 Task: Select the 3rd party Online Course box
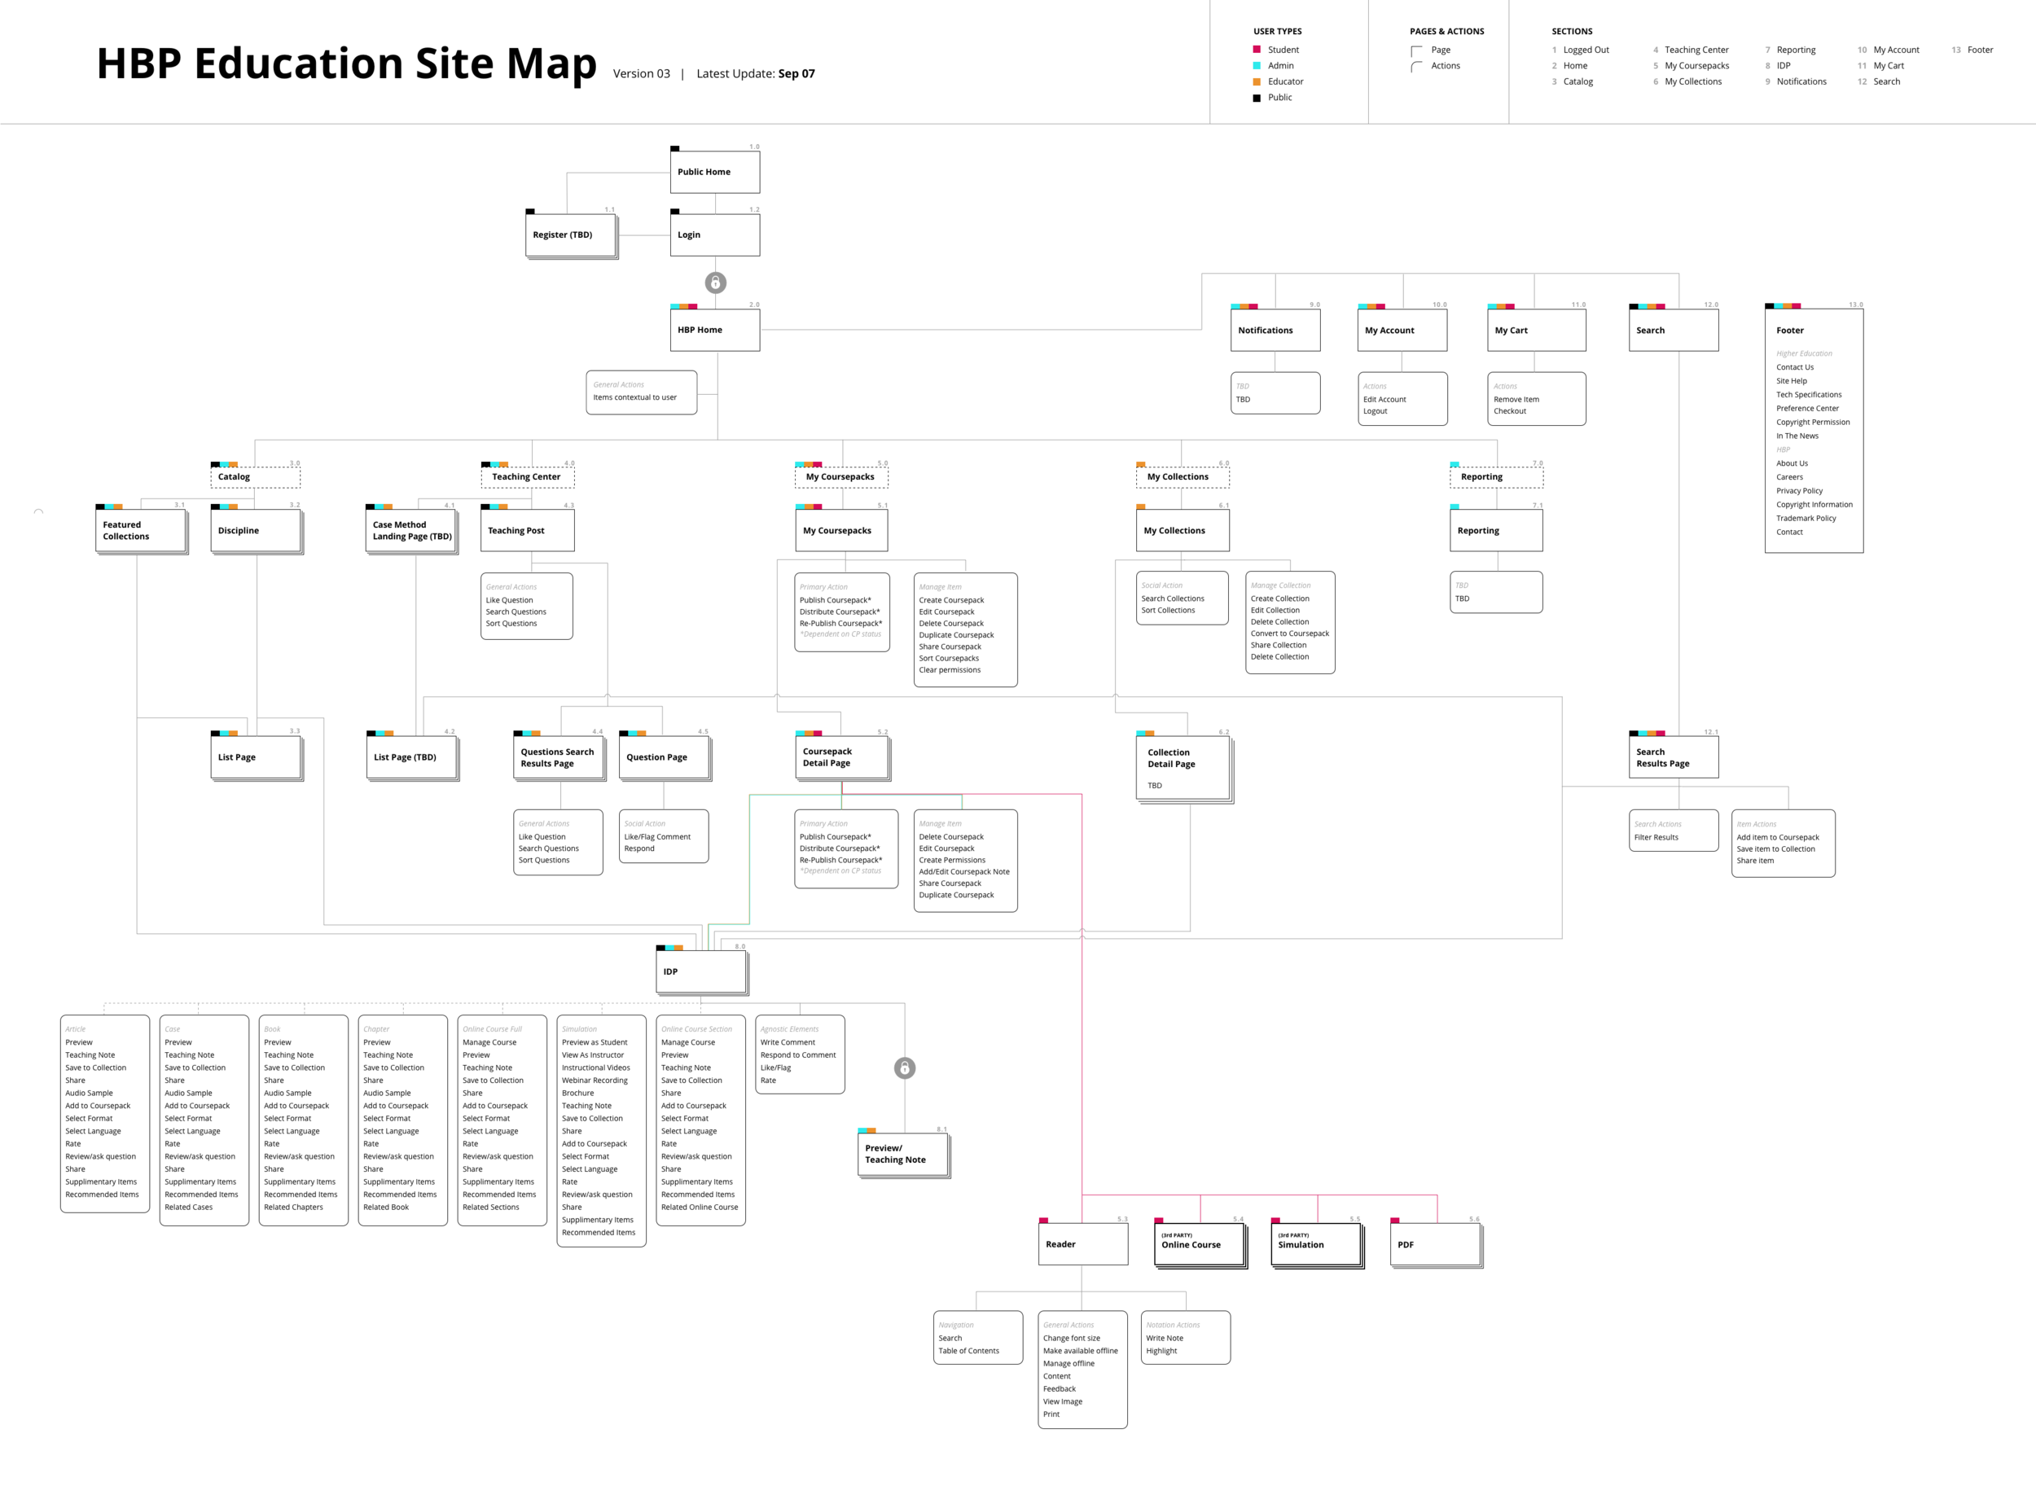1199,1244
